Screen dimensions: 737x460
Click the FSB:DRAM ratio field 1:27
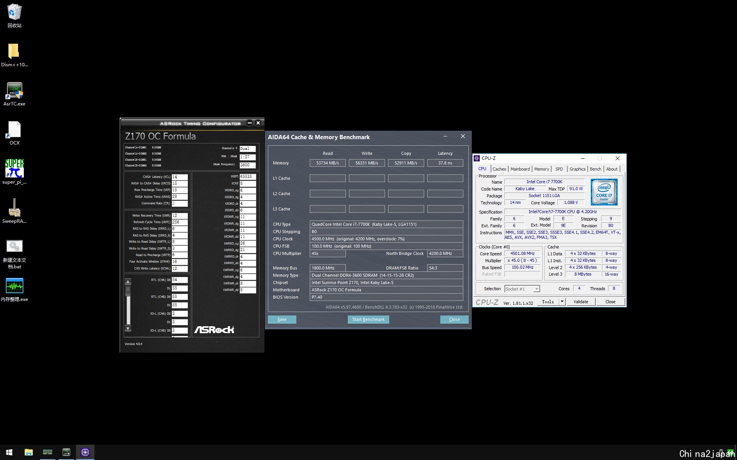click(x=248, y=157)
